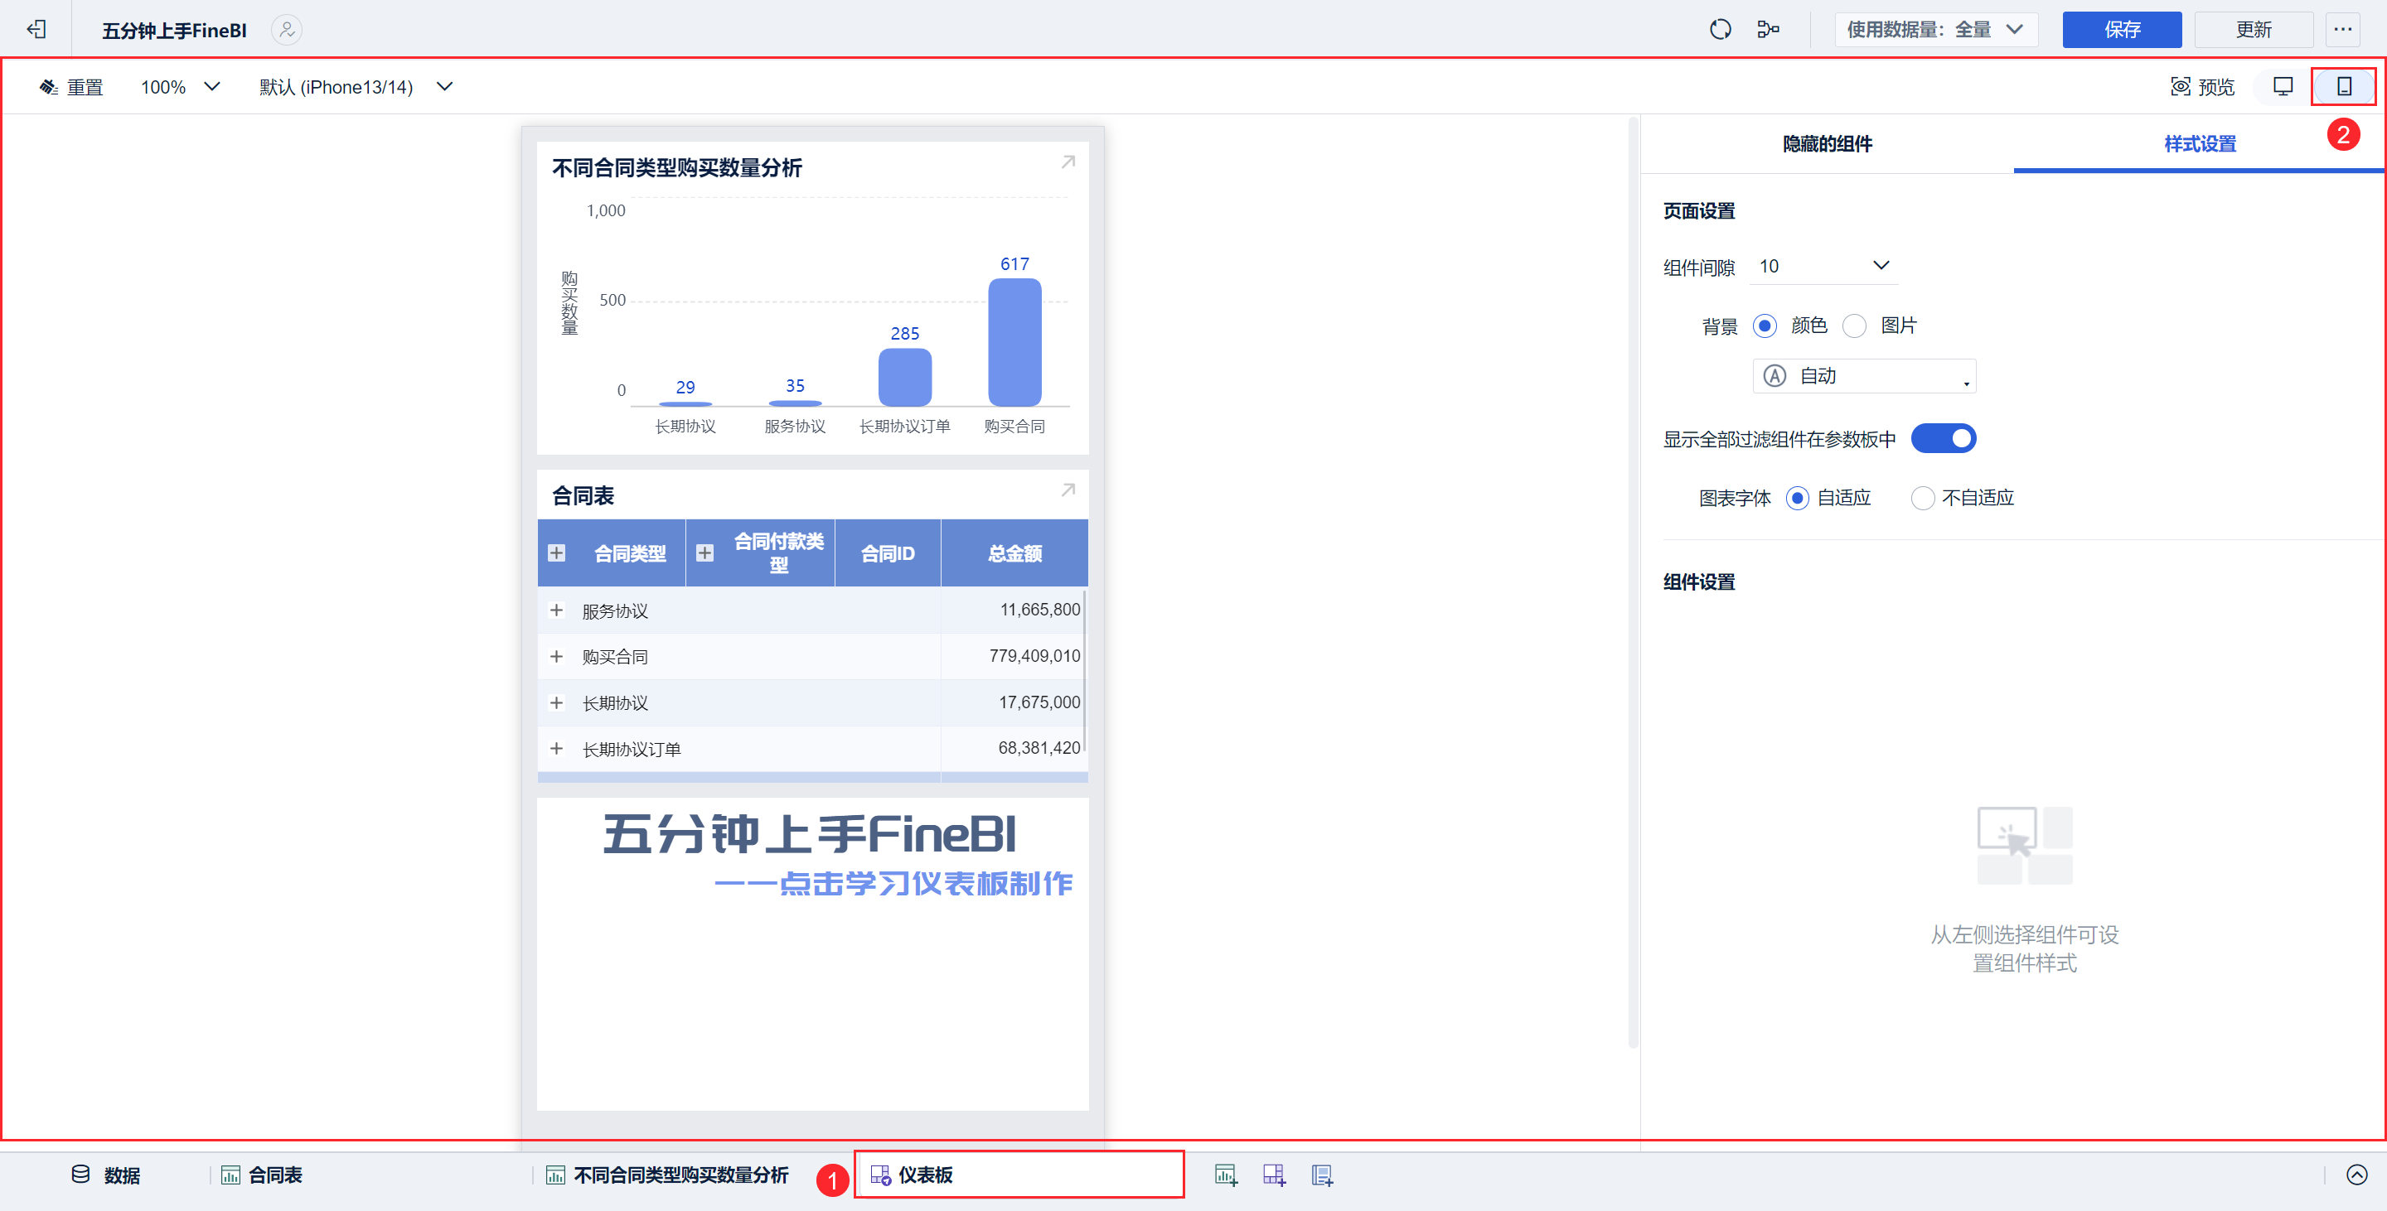
Task: Switch to desktop layout monitor icon
Action: coord(2283,86)
